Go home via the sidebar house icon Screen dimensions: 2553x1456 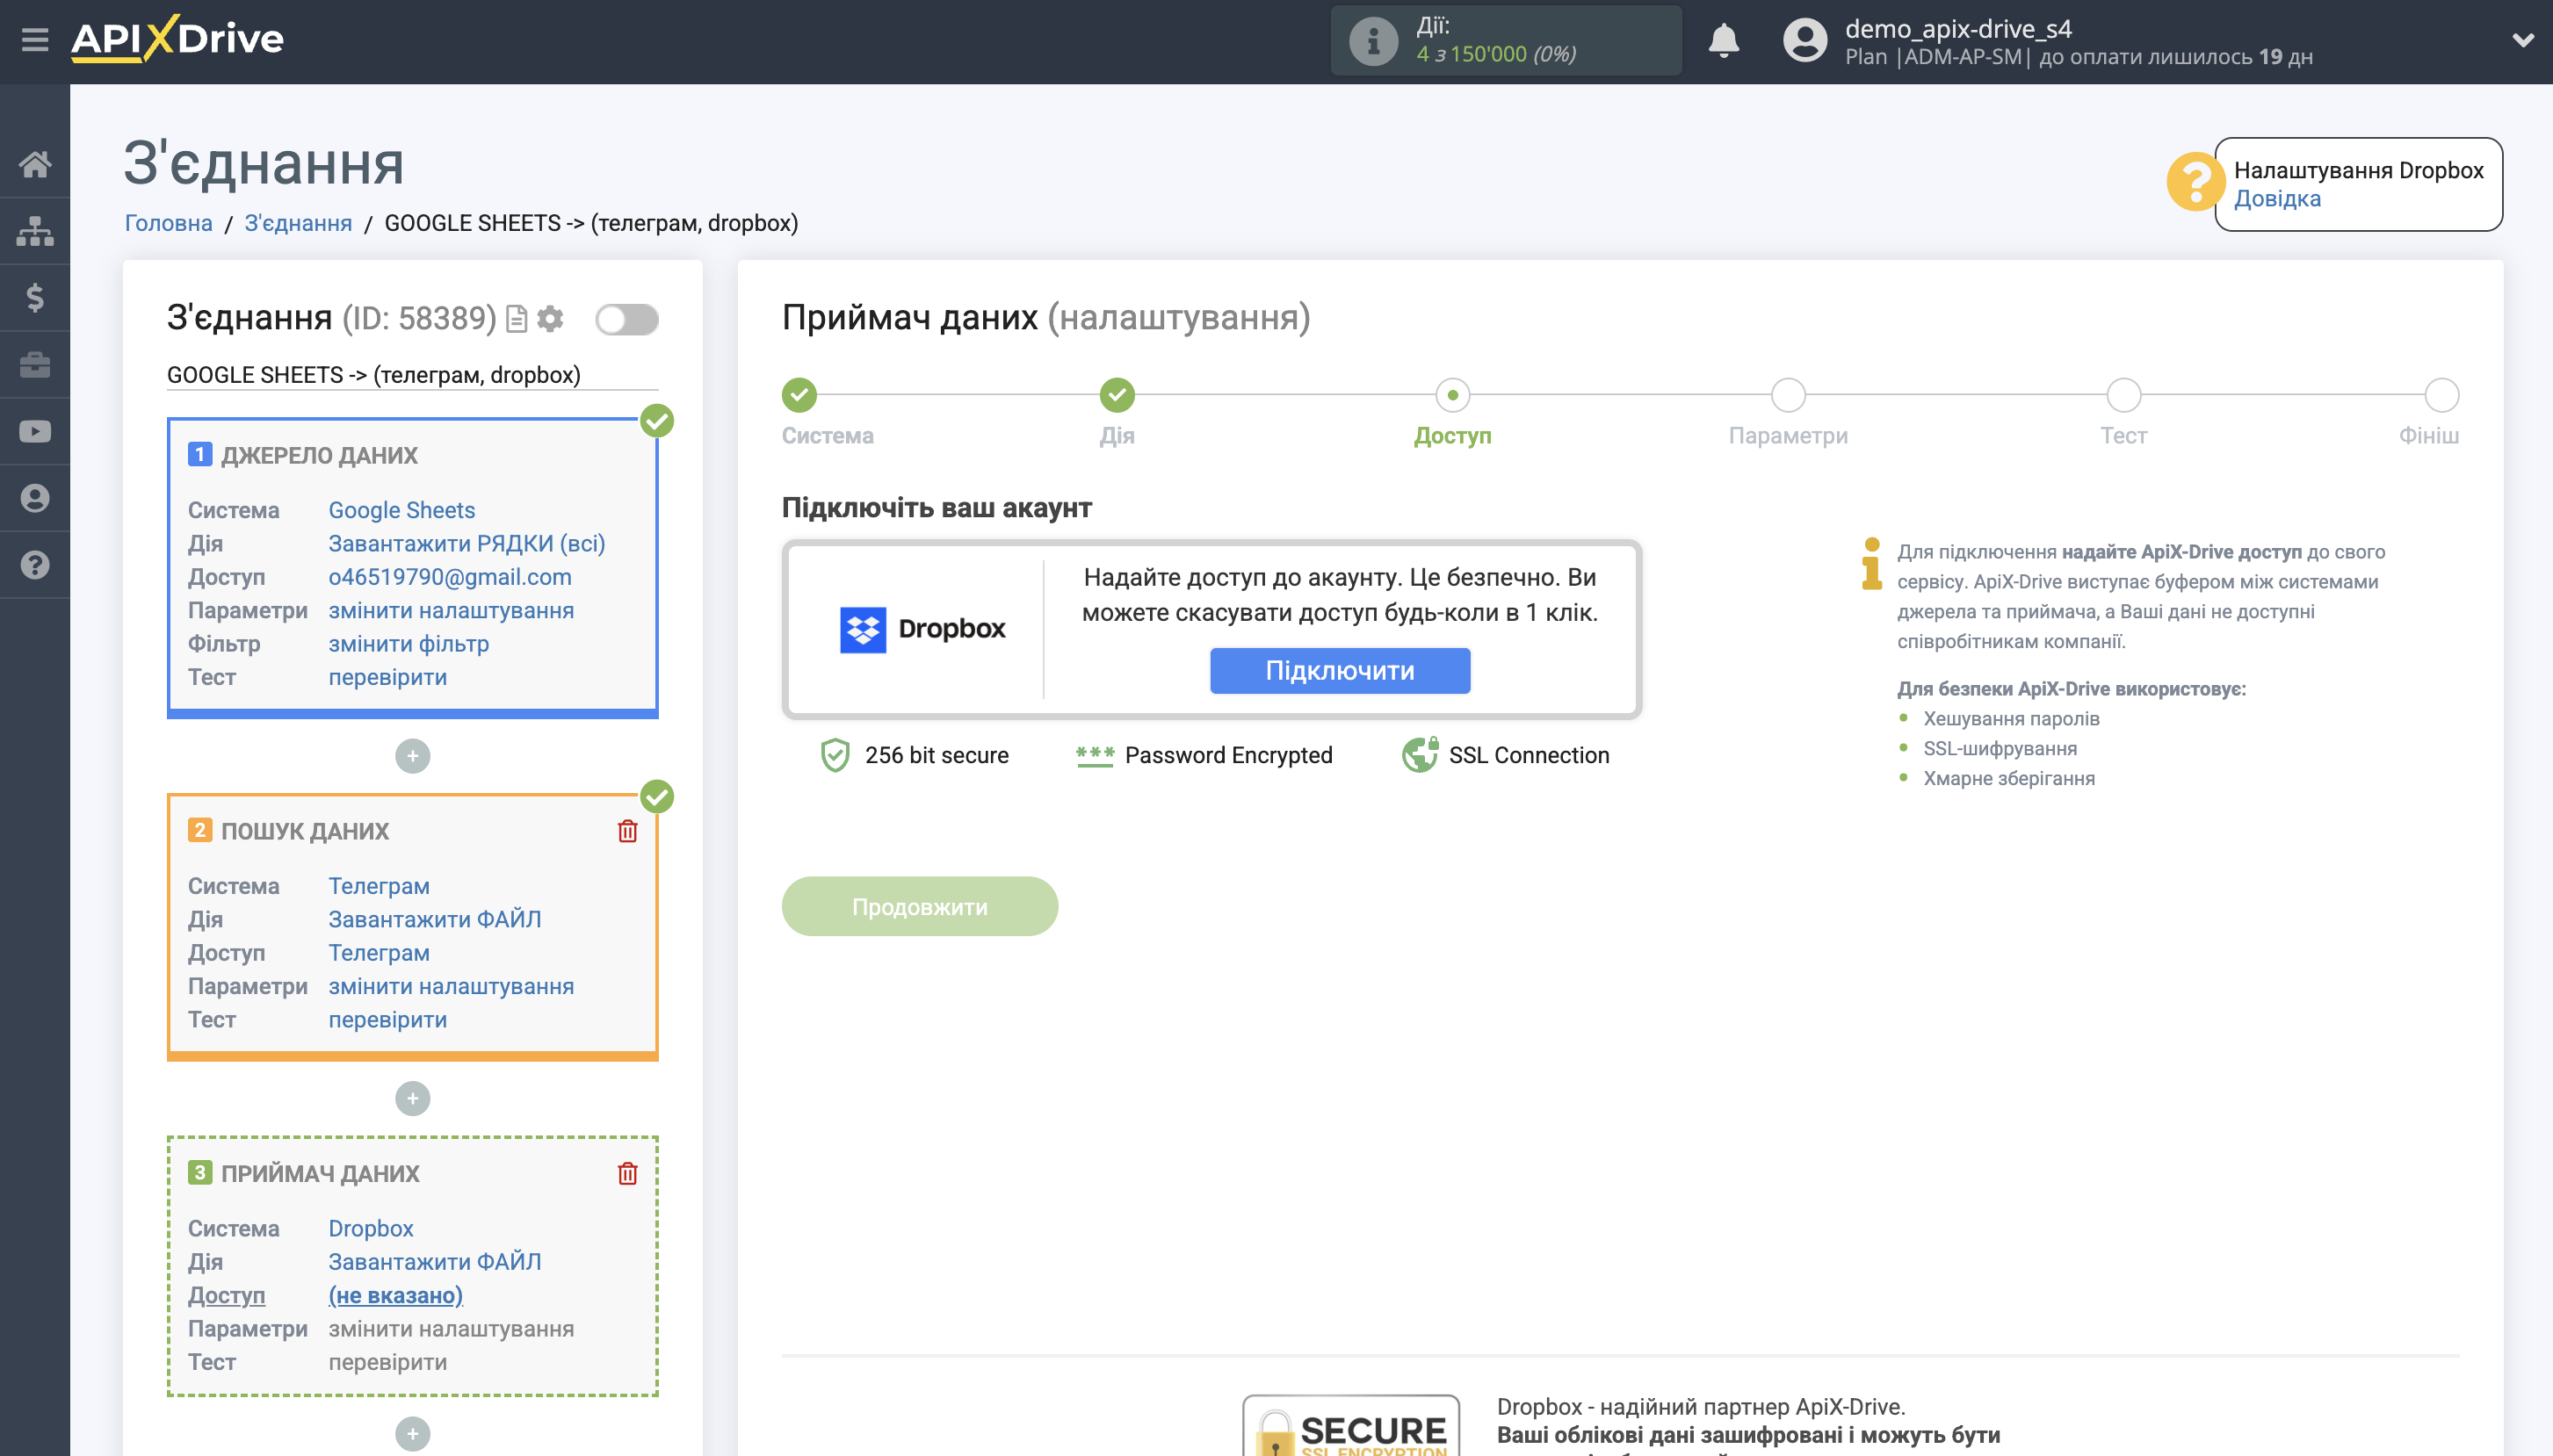[x=36, y=164]
